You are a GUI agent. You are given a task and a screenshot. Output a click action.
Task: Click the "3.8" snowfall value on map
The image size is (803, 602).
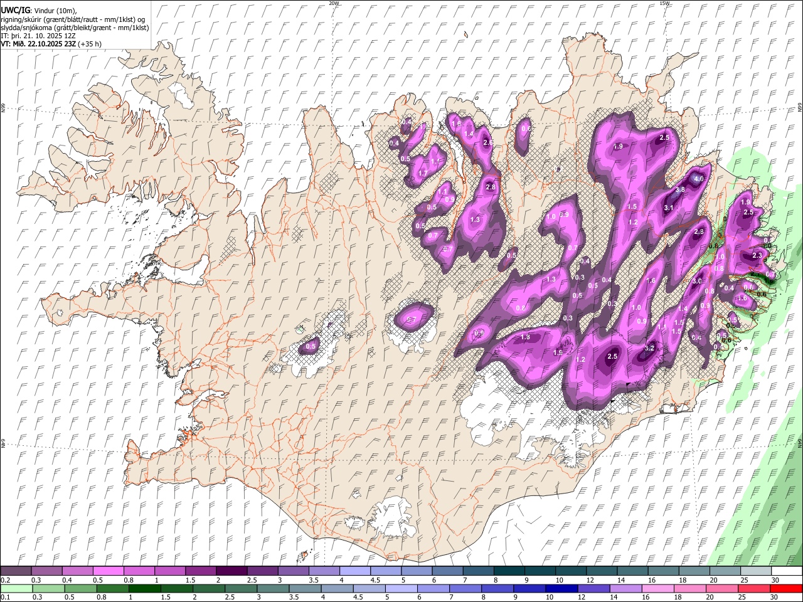pyautogui.click(x=679, y=190)
